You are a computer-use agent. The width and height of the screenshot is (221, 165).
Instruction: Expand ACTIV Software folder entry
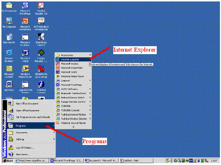tap(73, 89)
